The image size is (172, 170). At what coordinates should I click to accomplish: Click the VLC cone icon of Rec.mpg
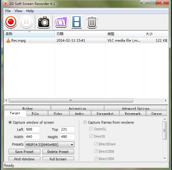[x=8, y=40]
